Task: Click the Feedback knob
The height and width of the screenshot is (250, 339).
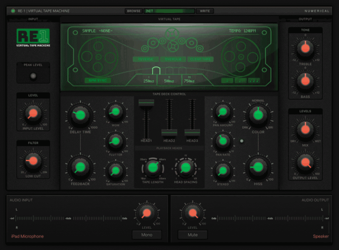Action: (x=81, y=167)
